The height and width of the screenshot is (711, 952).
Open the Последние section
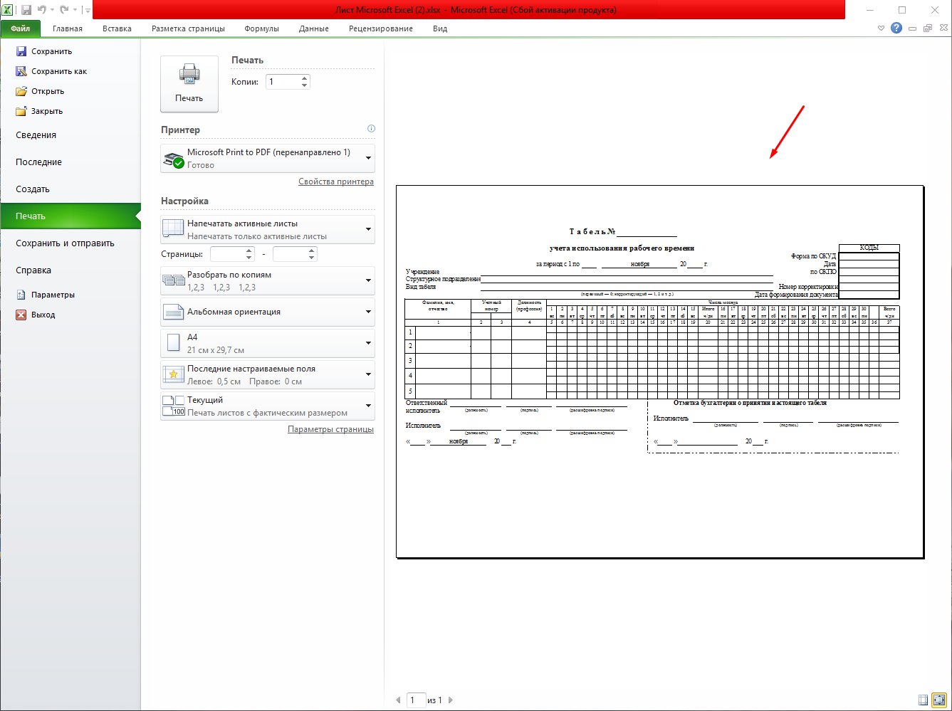coord(39,162)
